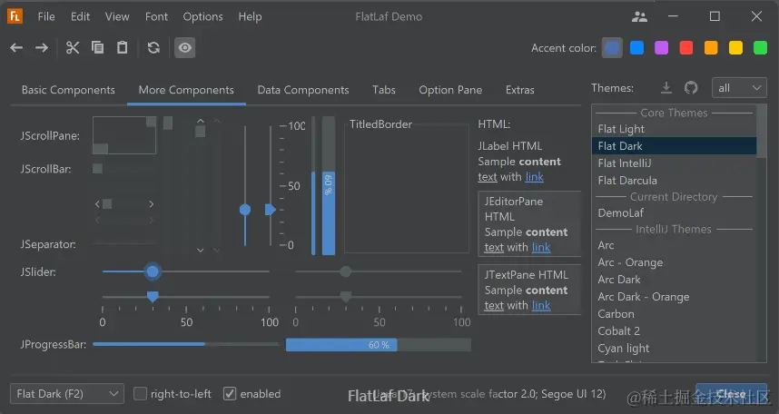Open the Edit menu
The width and height of the screenshot is (779, 414).
[80, 17]
